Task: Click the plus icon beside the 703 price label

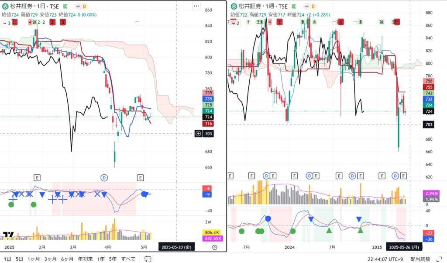Action: 198,134
